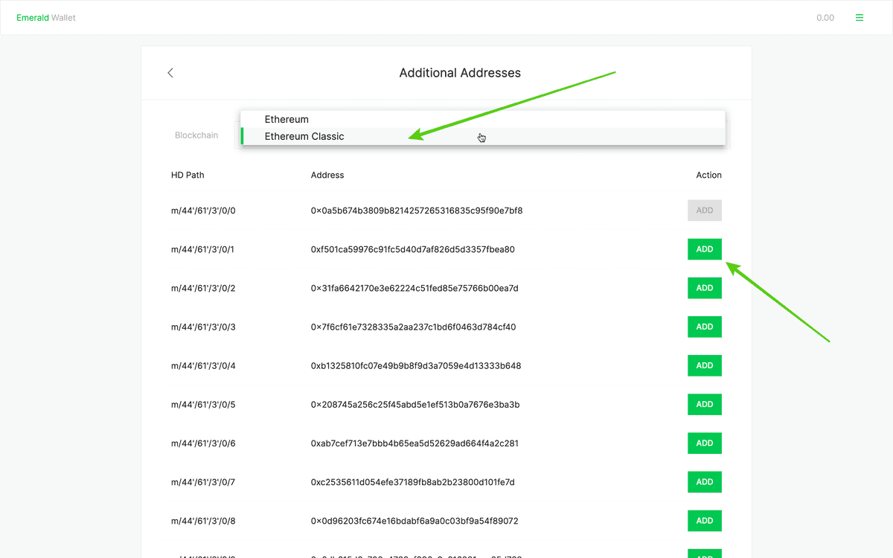Click the Additional Addresses title

pyautogui.click(x=460, y=72)
